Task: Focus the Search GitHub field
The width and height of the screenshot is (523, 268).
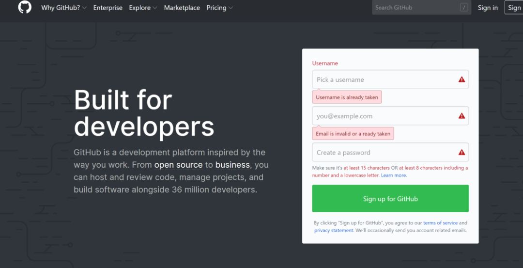Action: [421, 7]
